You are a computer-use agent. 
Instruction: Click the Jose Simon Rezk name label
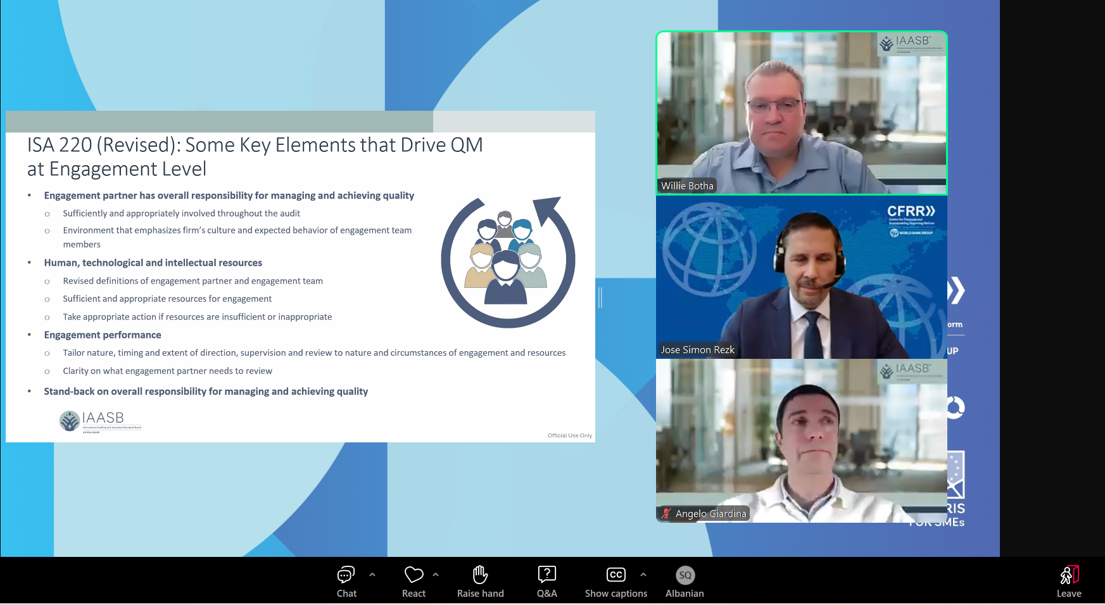pos(697,350)
